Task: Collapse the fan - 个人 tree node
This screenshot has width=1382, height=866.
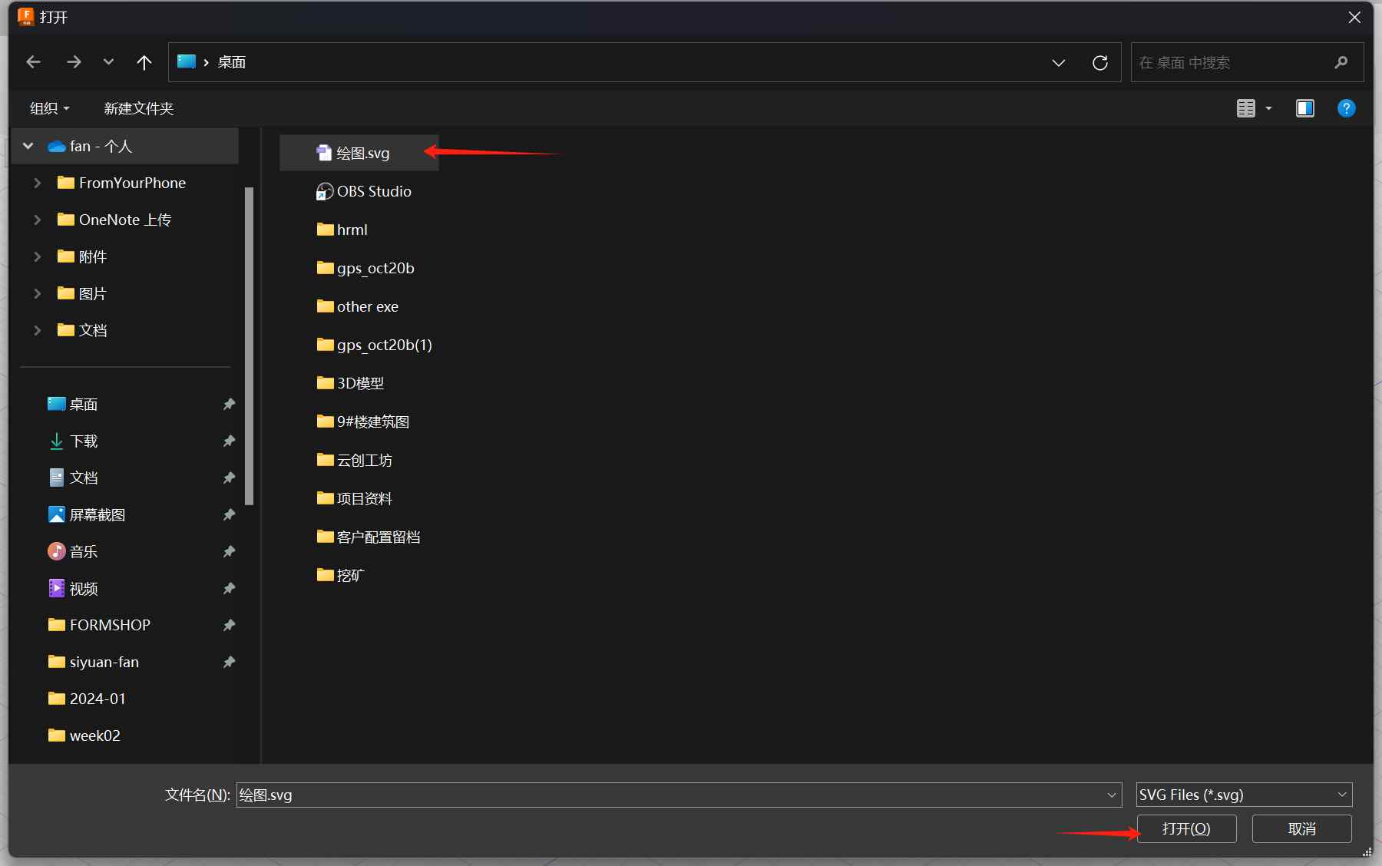Action: pyautogui.click(x=28, y=146)
